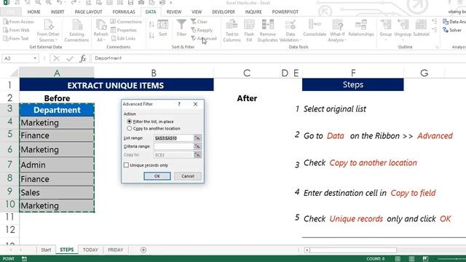Open the POWERPIVOT tab
The height and width of the screenshot is (262, 466).
[x=285, y=12]
